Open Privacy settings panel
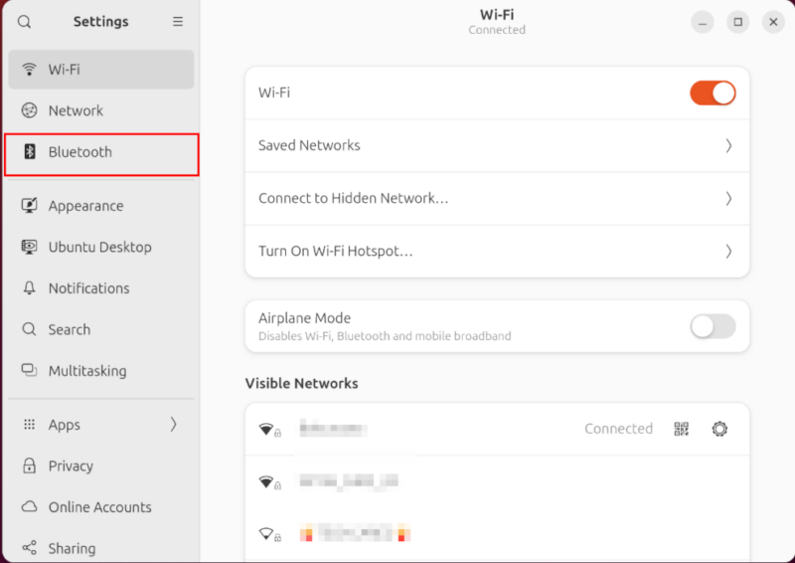This screenshot has height=563, width=795. [x=71, y=466]
